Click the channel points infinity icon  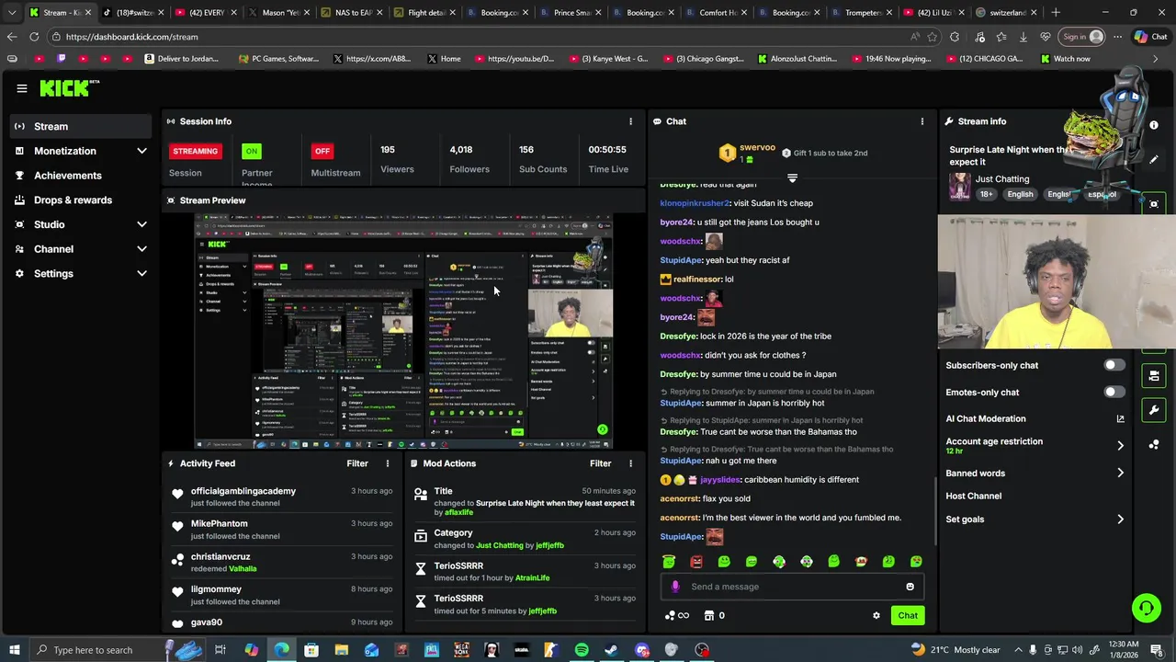(x=677, y=616)
